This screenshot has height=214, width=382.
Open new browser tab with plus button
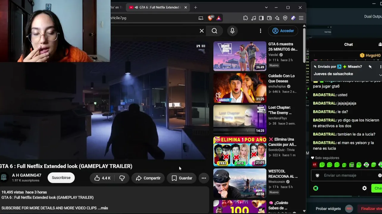click(x=196, y=7)
